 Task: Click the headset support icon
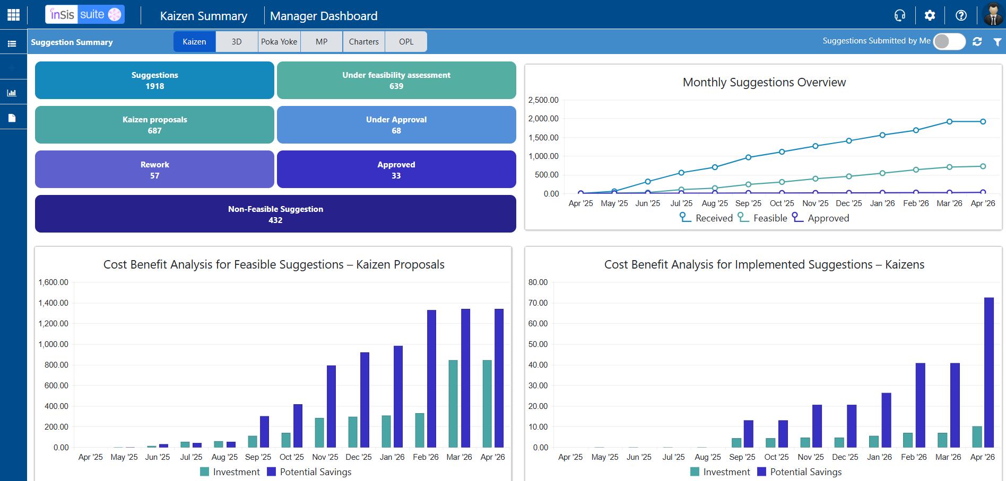click(x=900, y=15)
